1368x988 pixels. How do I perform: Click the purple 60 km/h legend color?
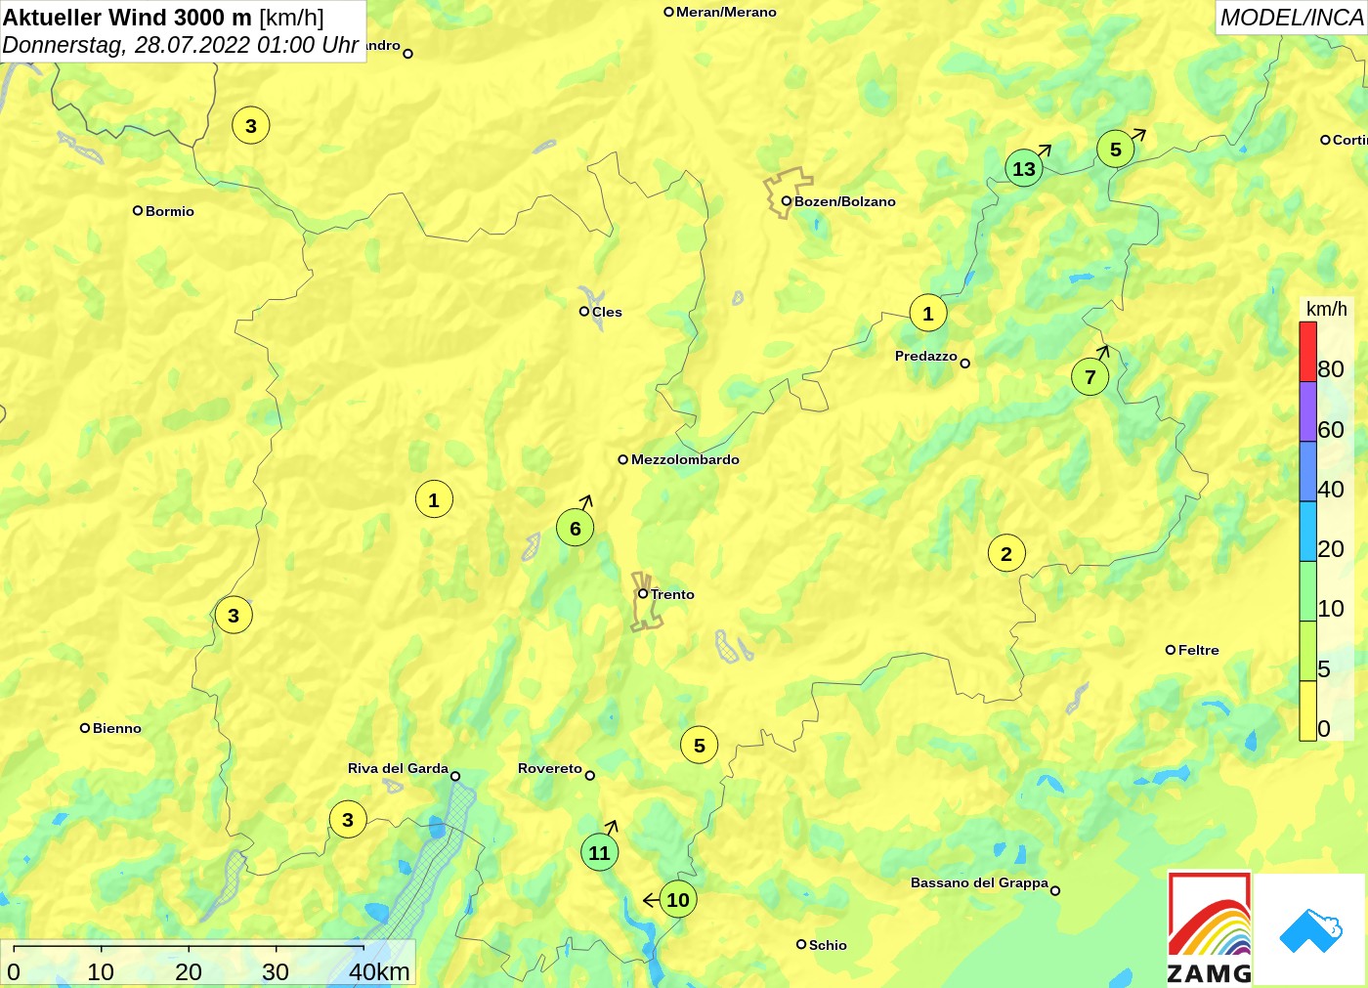[x=1307, y=412]
